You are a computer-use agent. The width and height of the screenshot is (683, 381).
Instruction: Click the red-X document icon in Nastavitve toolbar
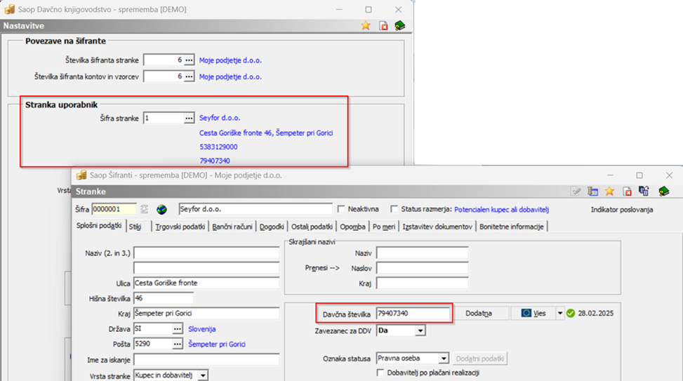[383, 26]
